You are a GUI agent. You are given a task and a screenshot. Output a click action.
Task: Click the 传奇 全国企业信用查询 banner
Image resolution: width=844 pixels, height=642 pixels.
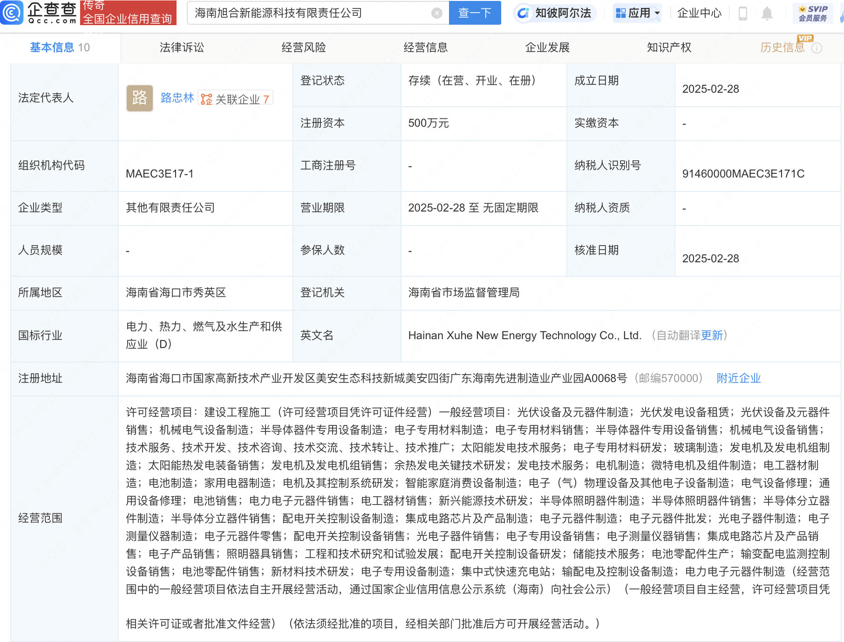[128, 13]
